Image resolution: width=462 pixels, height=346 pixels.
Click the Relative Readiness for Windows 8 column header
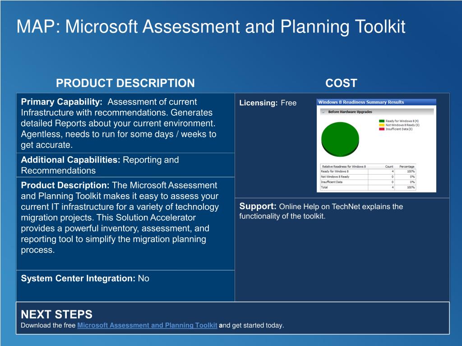[344, 167]
